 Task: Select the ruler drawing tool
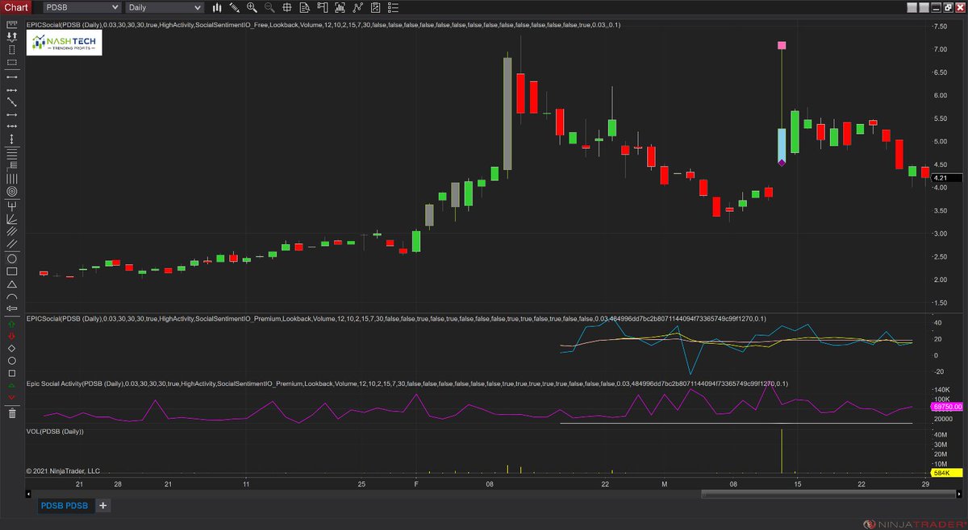(12, 24)
